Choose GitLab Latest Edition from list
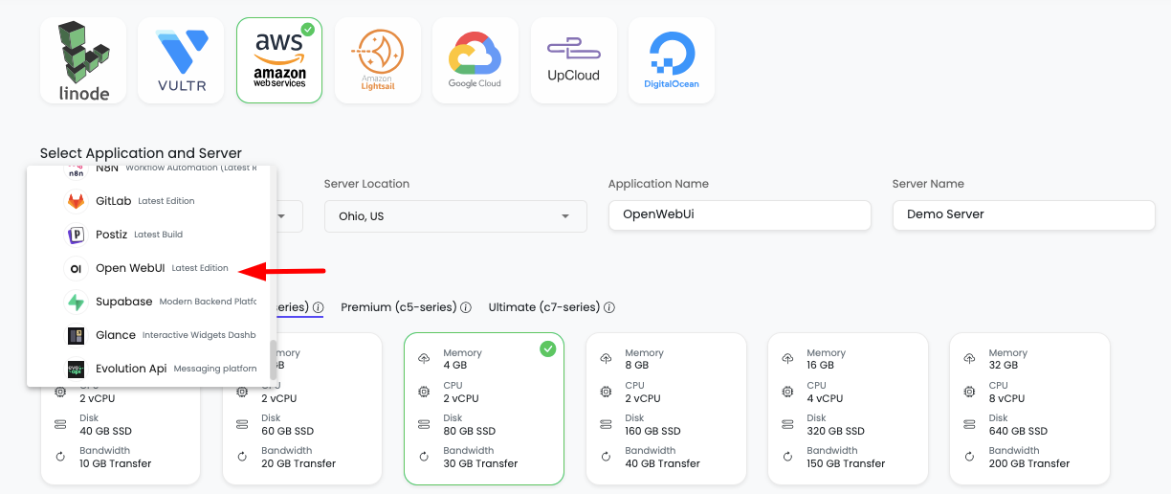Viewport: 1171px width, 494px height. (148, 201)
